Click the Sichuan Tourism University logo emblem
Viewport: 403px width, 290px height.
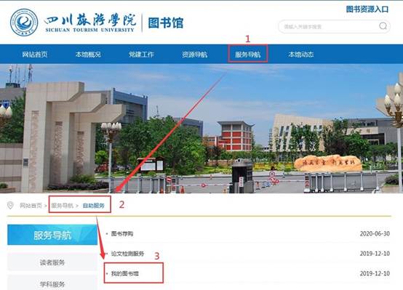[x=24, y=23]
